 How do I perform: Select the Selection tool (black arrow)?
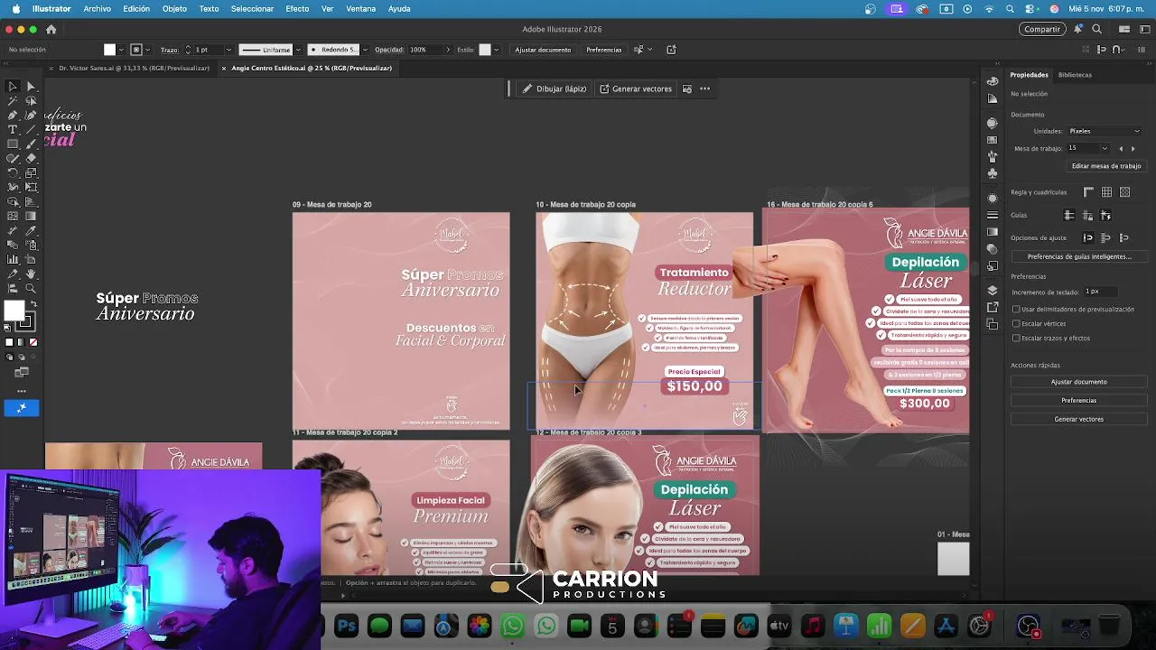point(13,86)
